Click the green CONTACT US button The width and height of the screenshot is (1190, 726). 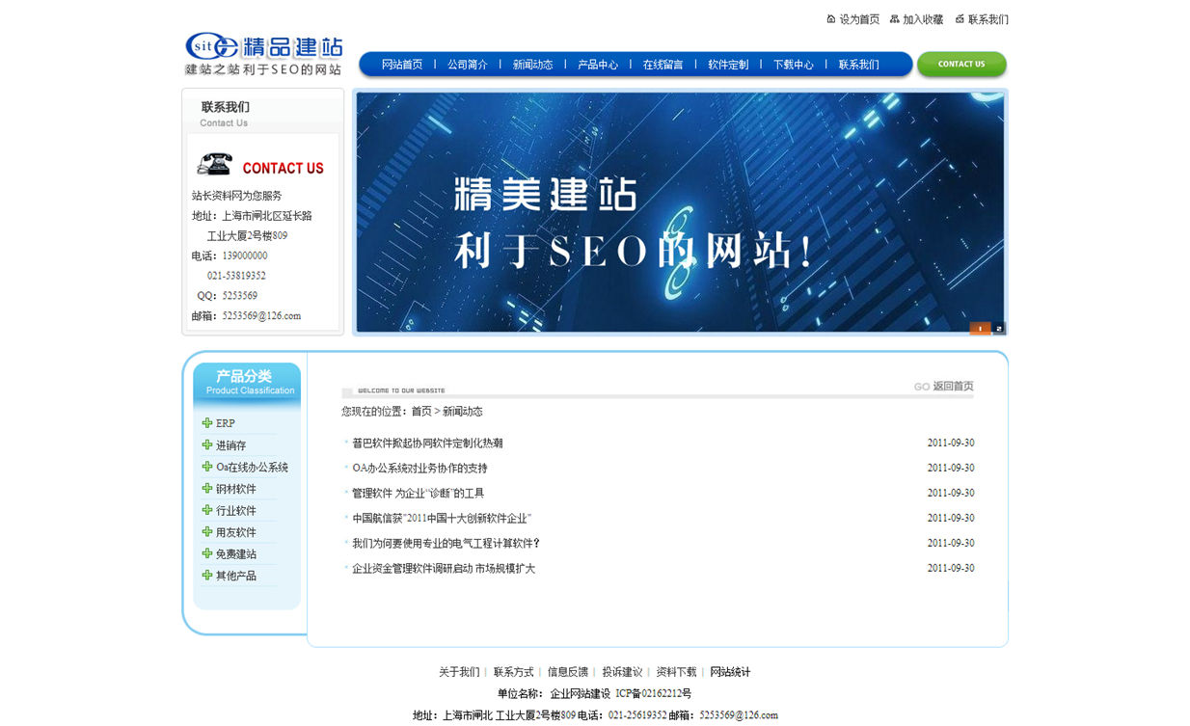click(961, 65)
